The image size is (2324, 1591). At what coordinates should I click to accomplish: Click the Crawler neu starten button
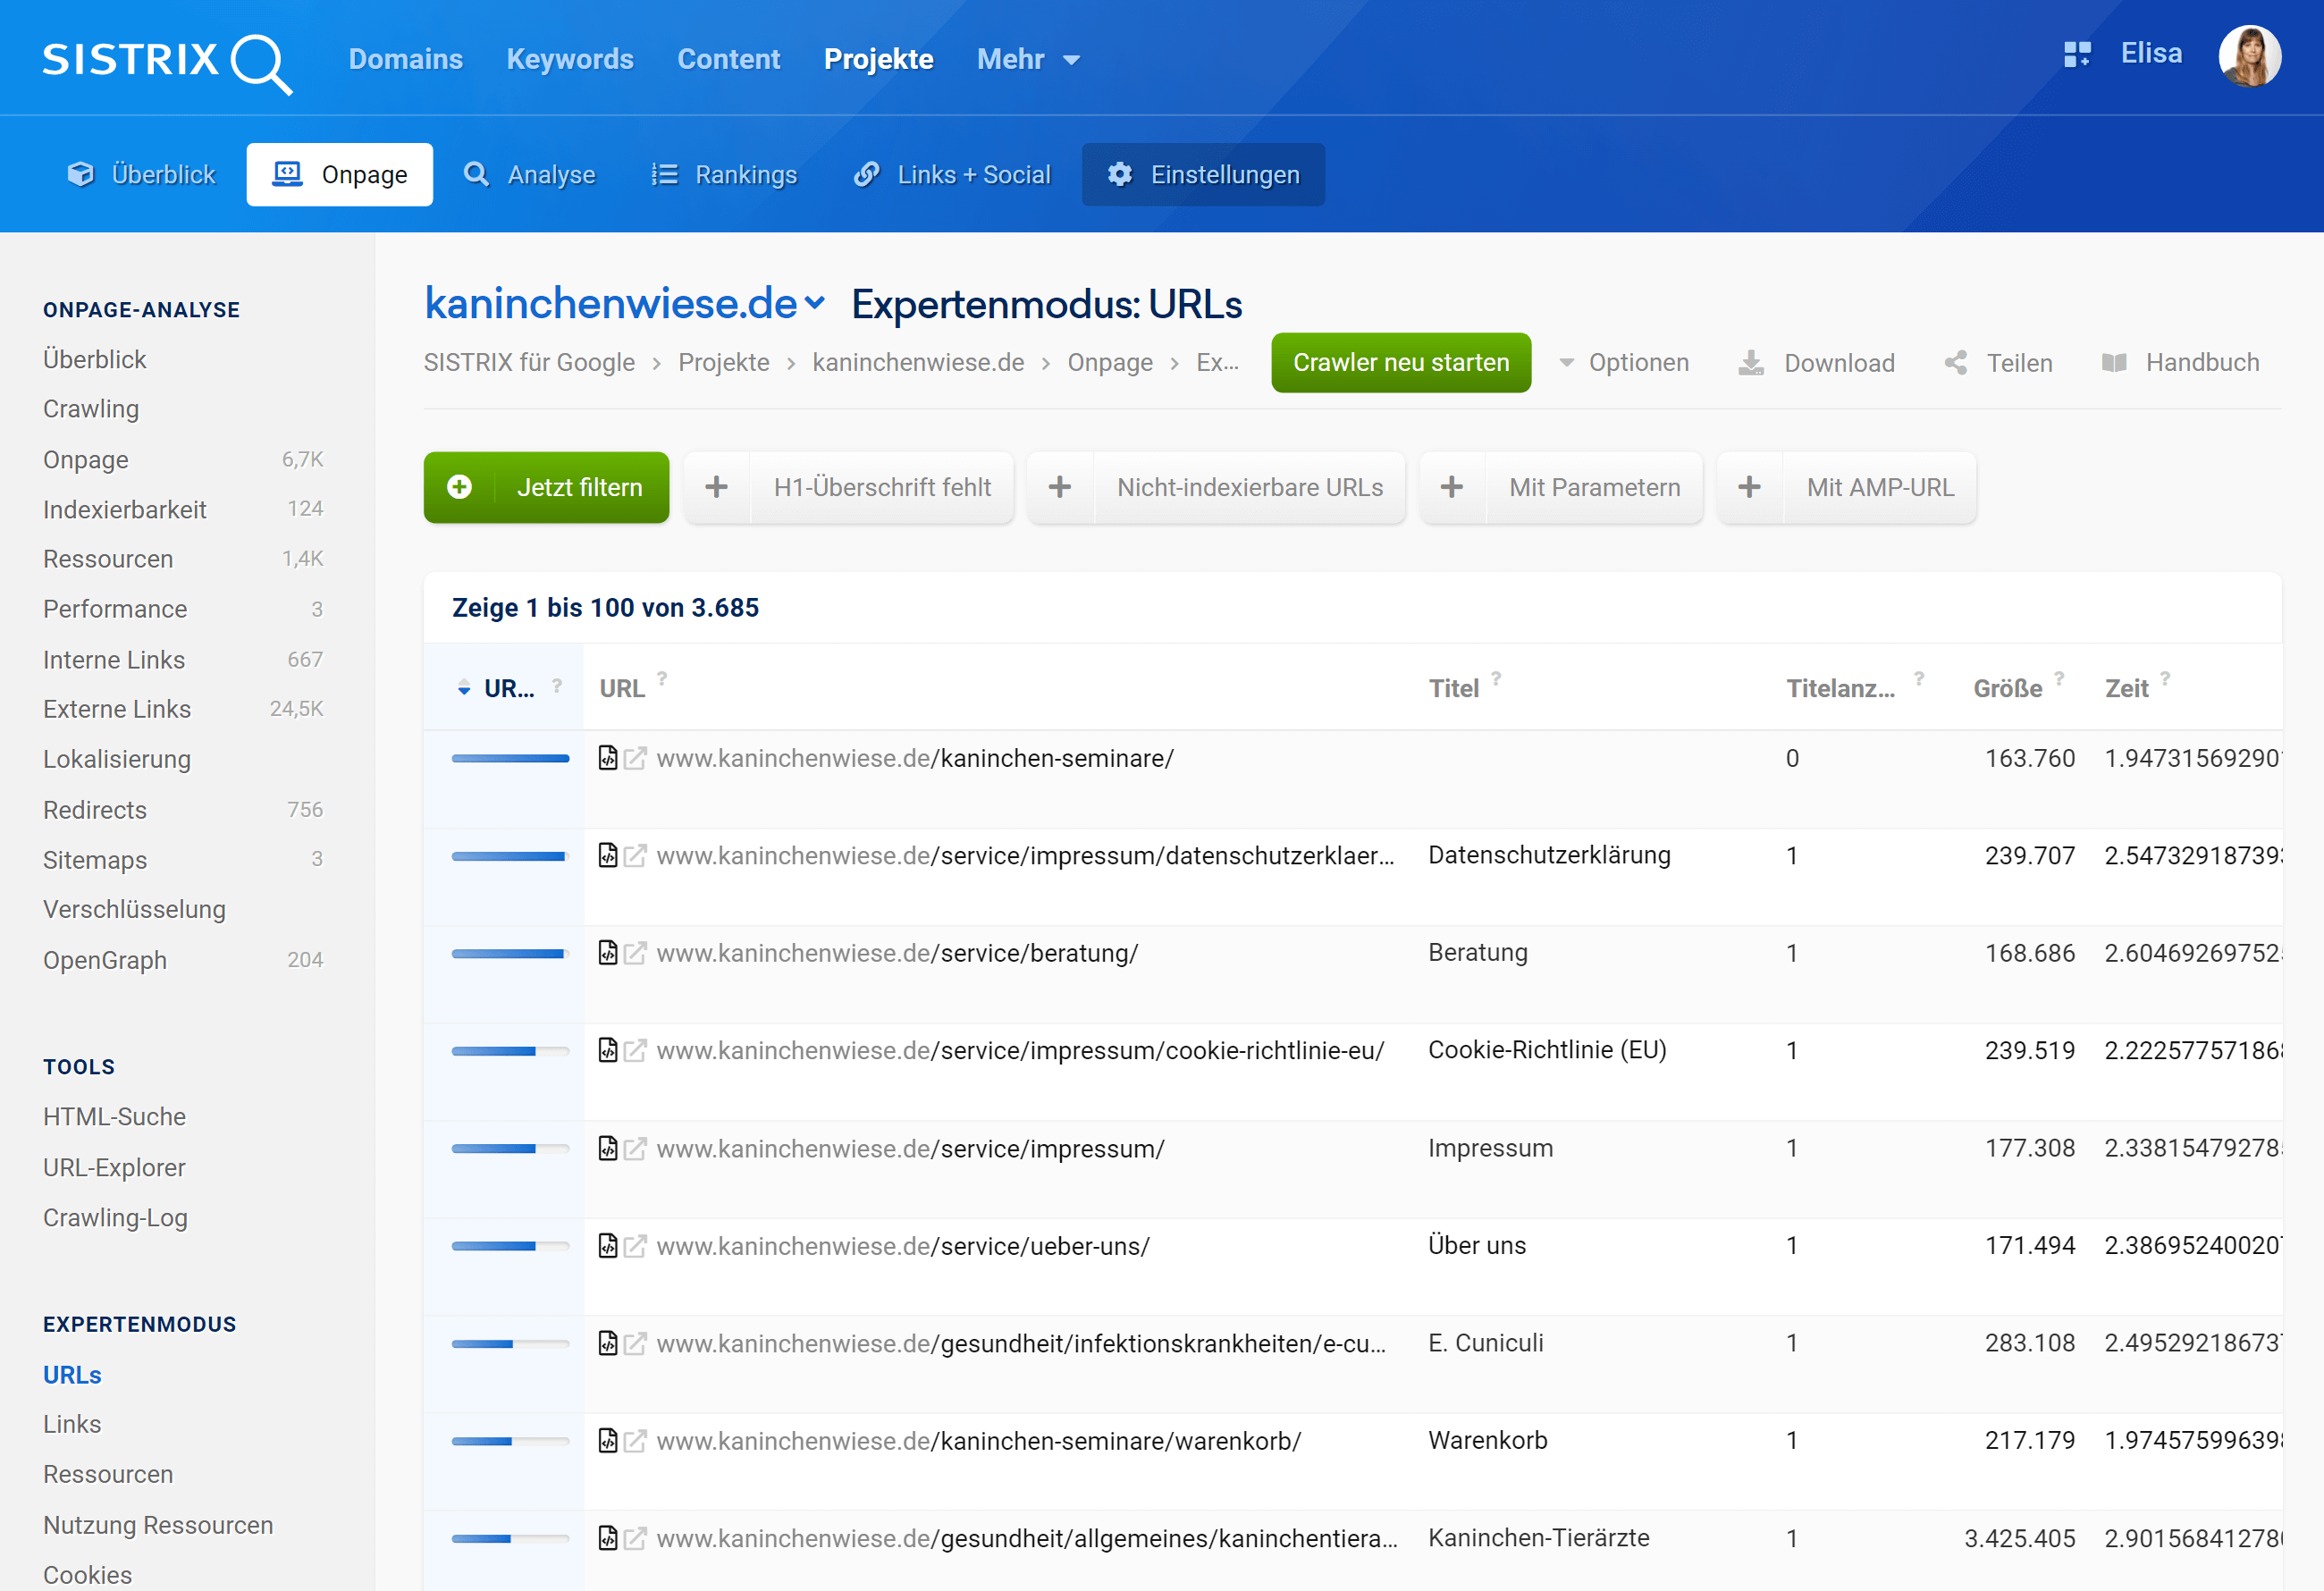(1401, 363)
